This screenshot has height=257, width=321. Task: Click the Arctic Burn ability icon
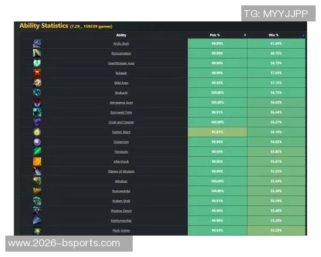[x=37, y=43]
